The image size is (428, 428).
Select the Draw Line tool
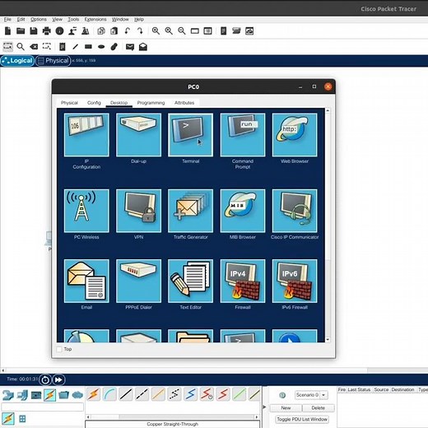click(x=75, y=47)
